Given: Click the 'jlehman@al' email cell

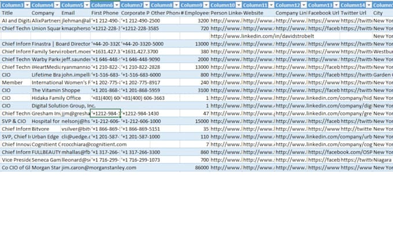Looking at the screenshot, I should coord(76,21).
